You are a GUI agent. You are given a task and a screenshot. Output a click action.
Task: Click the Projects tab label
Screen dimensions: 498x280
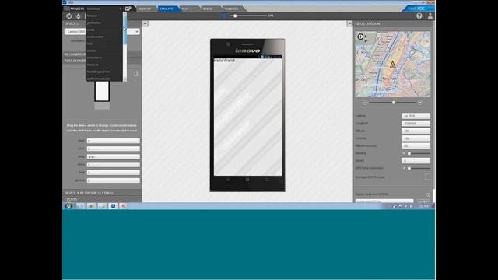[77, 9]
